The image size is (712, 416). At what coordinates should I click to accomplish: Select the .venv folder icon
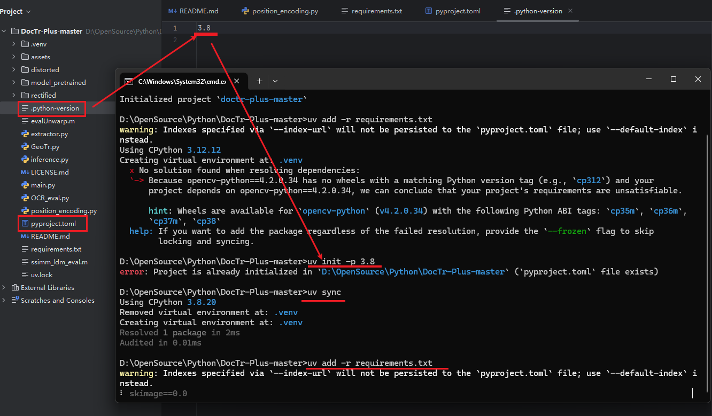[x=25, y=44]
